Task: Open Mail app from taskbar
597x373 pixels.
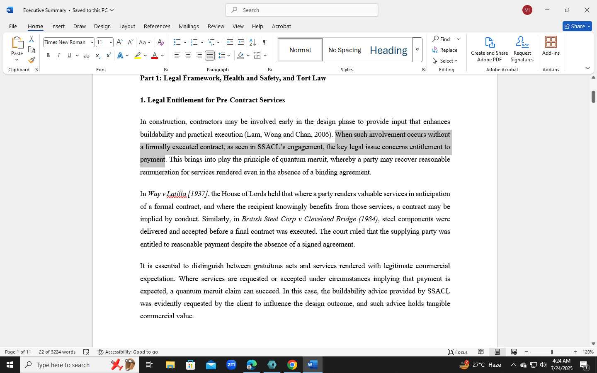Action: [x=211, y=365]
